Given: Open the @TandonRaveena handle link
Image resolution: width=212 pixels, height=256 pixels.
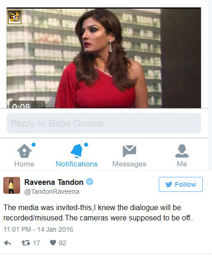Looking at the screenshot, I should click(52, 191).
